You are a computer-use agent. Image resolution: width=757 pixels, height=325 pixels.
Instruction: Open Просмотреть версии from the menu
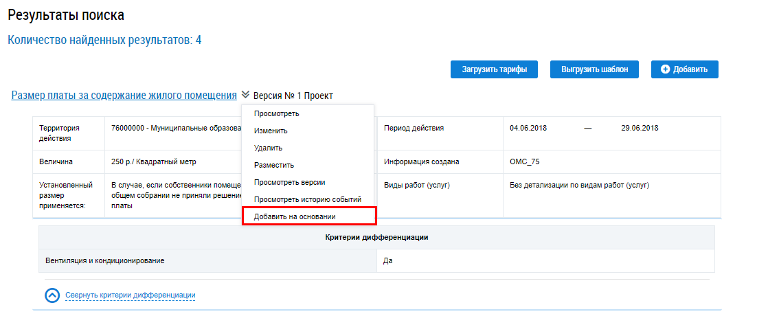coord(289,182)
